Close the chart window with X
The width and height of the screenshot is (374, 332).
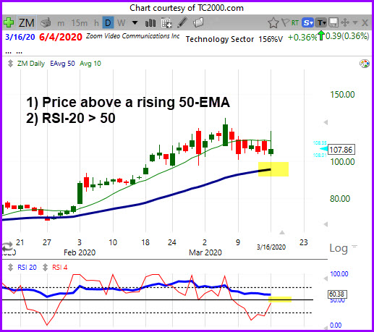coord(365,23)
